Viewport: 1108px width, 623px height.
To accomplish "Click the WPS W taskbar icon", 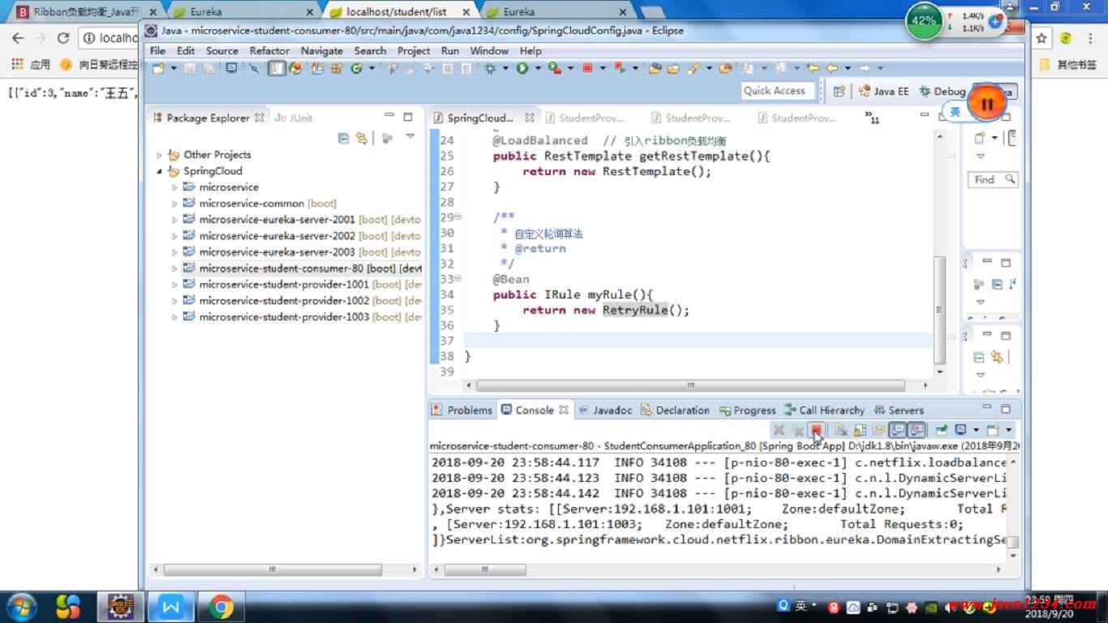I will click(171, 606).
